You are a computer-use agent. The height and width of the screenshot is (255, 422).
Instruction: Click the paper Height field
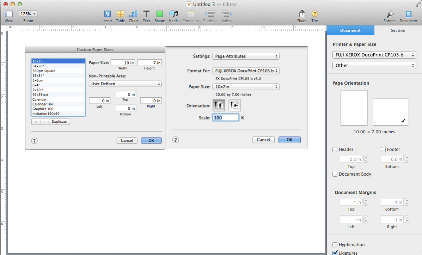tap(149, 63)
